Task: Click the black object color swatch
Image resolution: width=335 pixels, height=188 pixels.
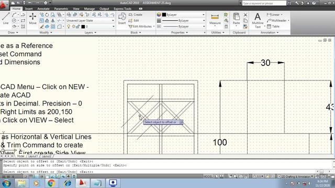Action: pos(164,15)
